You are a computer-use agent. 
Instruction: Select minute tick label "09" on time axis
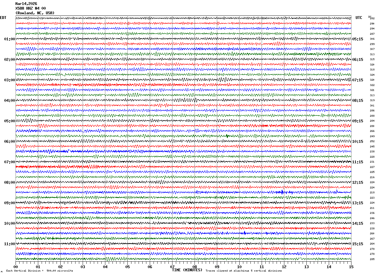pos(217,267)
